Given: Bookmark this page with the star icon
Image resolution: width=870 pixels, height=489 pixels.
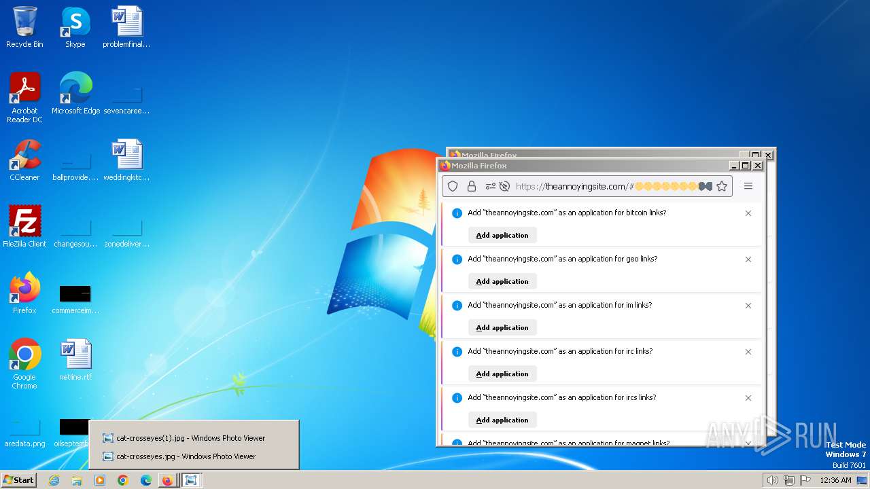Looking at the screenshot, I should pyautogui.click(x=722, y=186).
